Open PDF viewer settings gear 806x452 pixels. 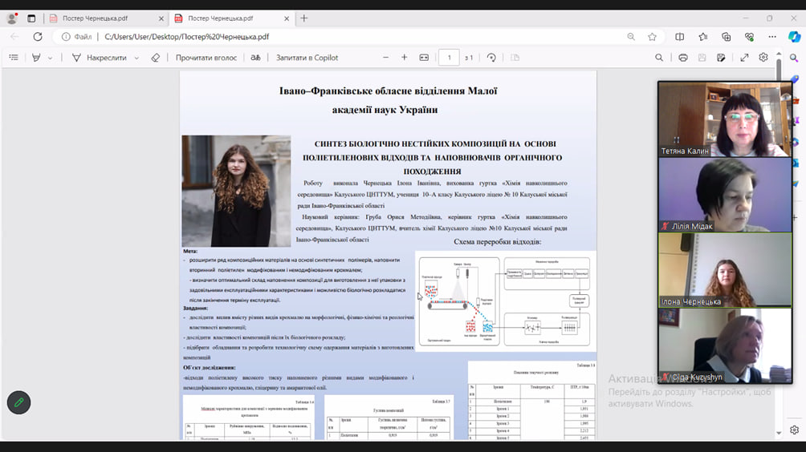tap(763, 58)
